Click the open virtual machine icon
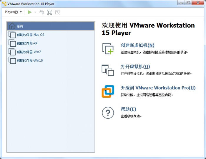Image resolution: width=206 pixels, height=159 pixels. (x=108, y=70)
